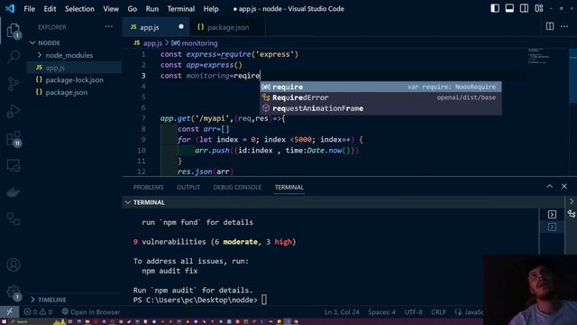The width and height of the screenshot is (577, 325).
Task: Open package.json in the Explorer tree
Action: [x=74, y=92]
